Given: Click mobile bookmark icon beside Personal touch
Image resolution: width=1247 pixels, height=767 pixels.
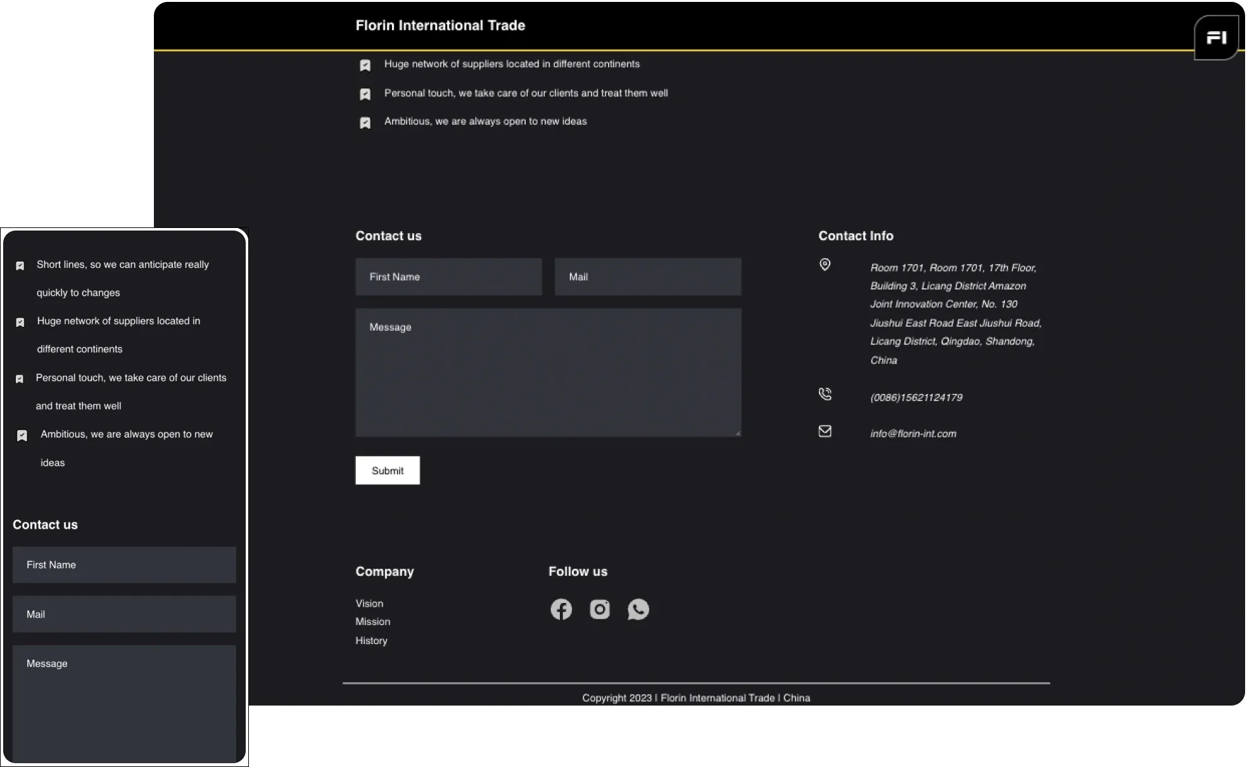Looking at the screenshot, I should [x=20, y=379].
